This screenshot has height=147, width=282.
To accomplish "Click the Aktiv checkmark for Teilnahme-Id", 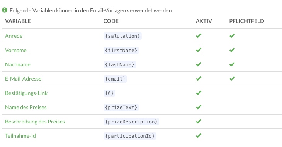I will tap(199, 136).
